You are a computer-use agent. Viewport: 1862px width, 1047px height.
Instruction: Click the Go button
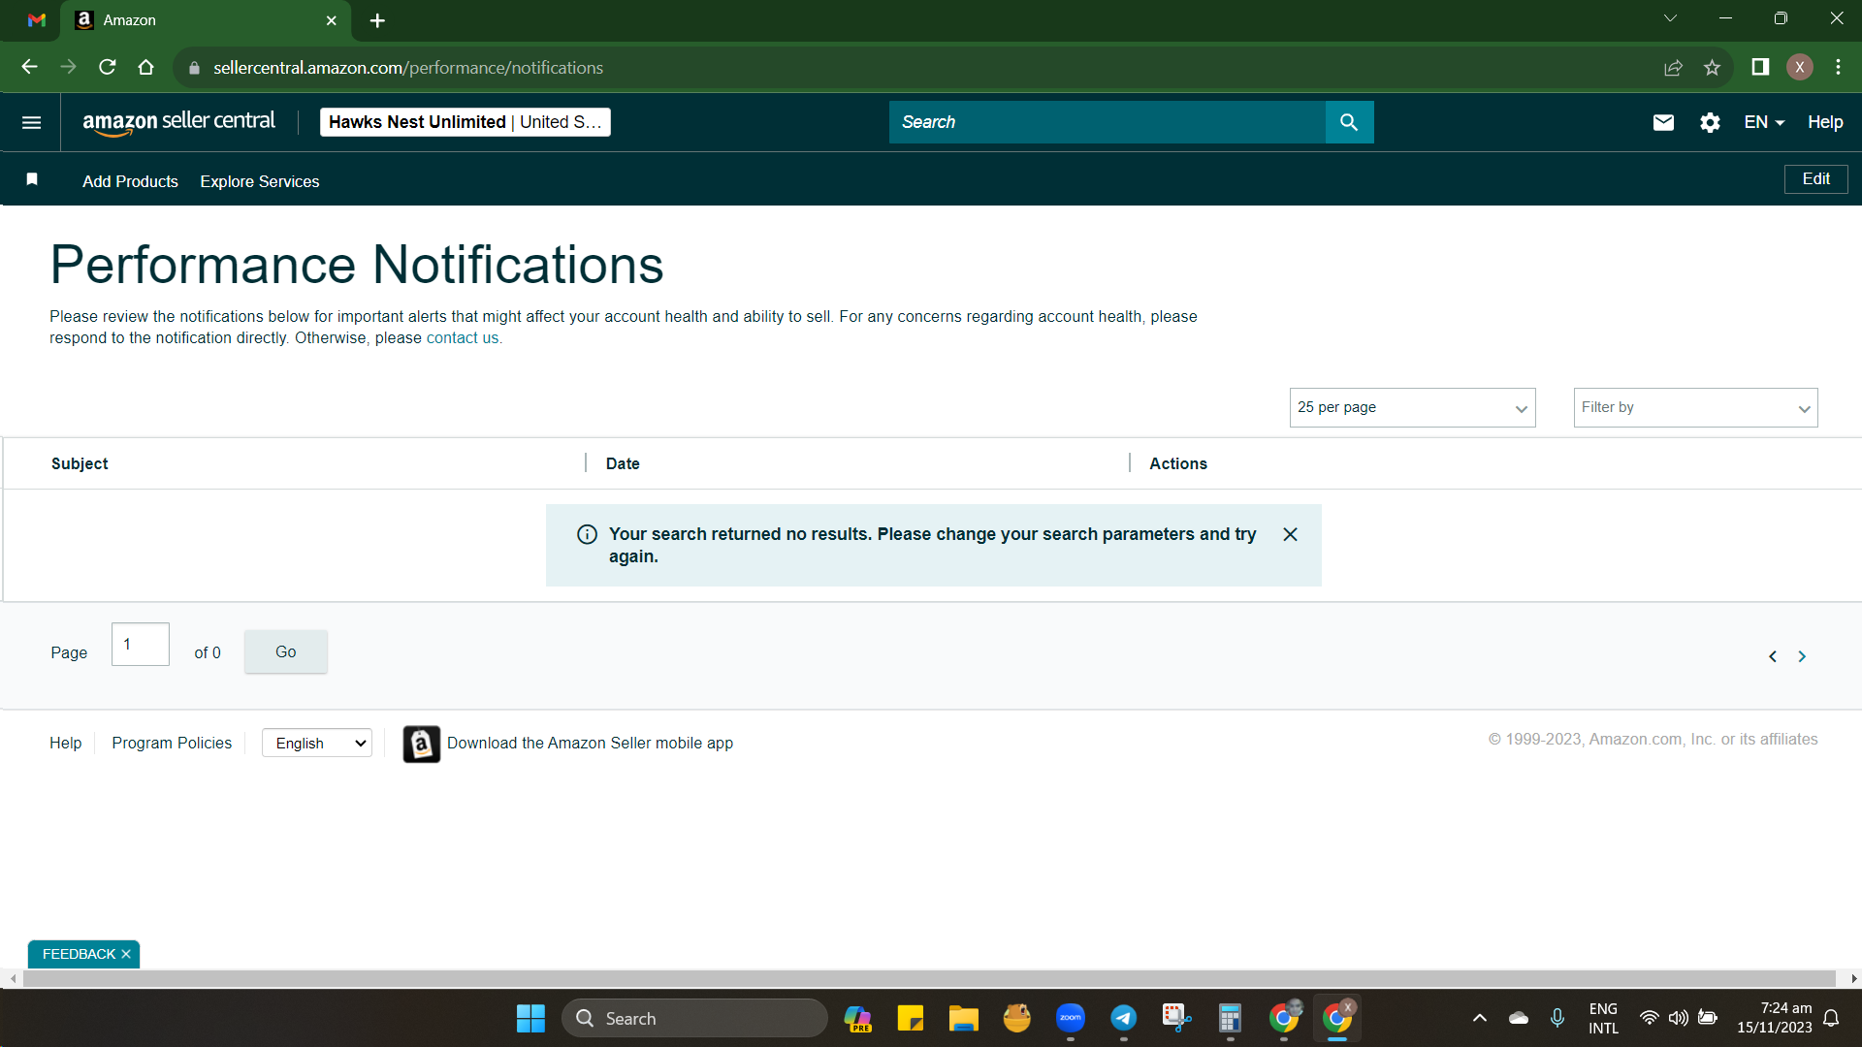coord(285,651)
